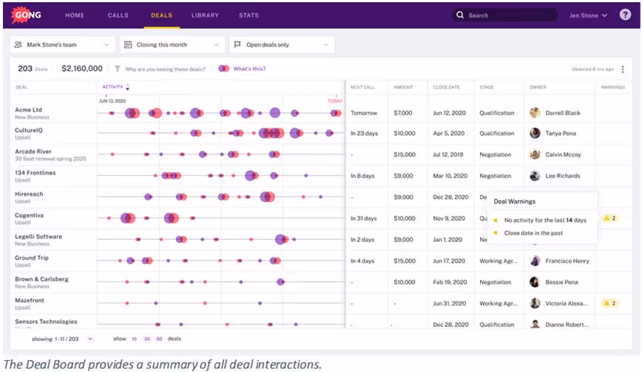642x372 pixels.
Task: Open the Sensors Technologies deal
Action: tap(46, 321)
